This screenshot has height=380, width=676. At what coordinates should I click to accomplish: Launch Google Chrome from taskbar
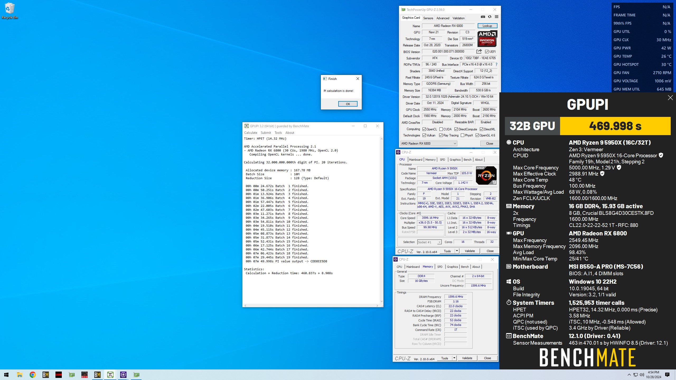[32, 375]
